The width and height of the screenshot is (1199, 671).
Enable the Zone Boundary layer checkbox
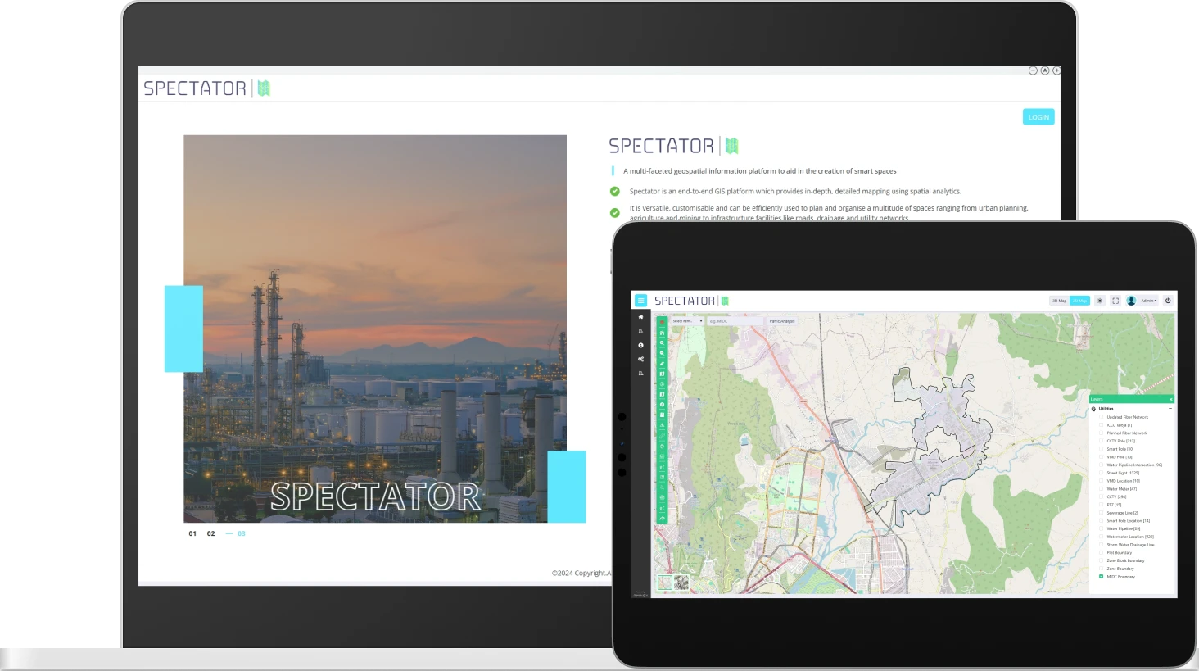1101,569
